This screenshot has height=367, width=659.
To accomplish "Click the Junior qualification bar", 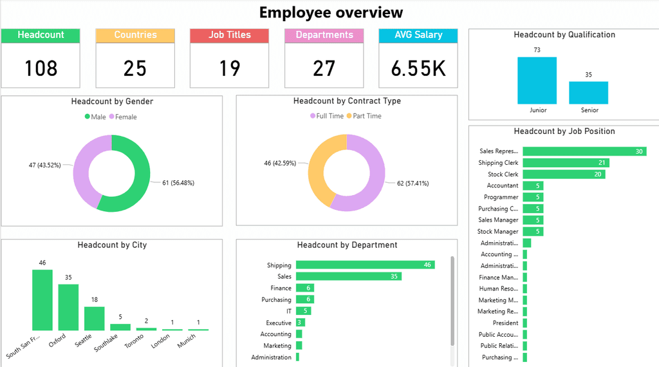I will coord(537,80).
